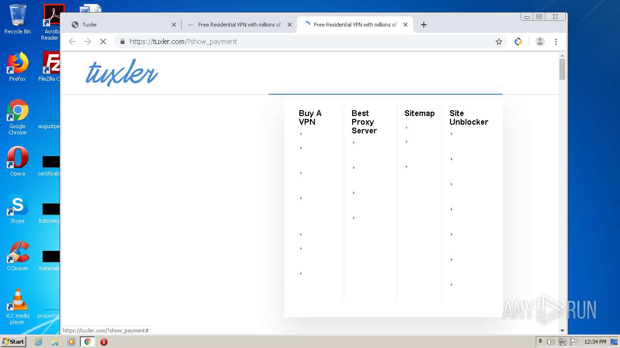The height and width of the screenshot is (348, 620).
Task: Click the 12:34 PM system clock
Action: point(595,342)
